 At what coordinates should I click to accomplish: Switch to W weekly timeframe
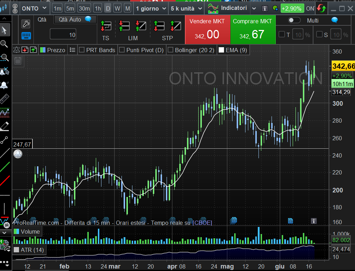click(x=117, y=8)
